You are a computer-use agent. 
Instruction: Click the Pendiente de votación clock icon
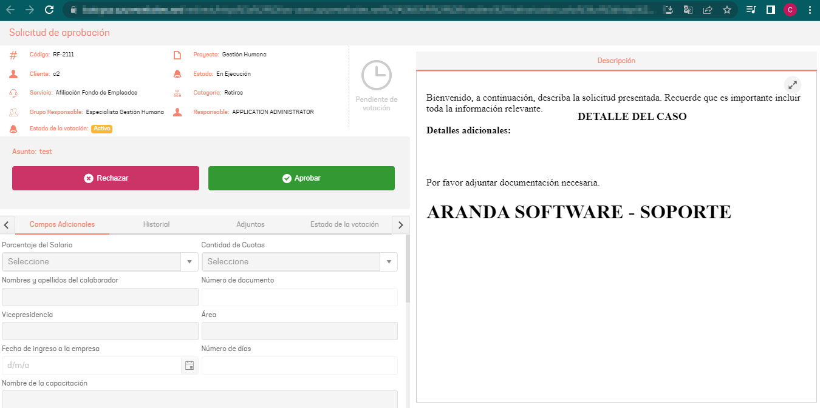(376, 76)
